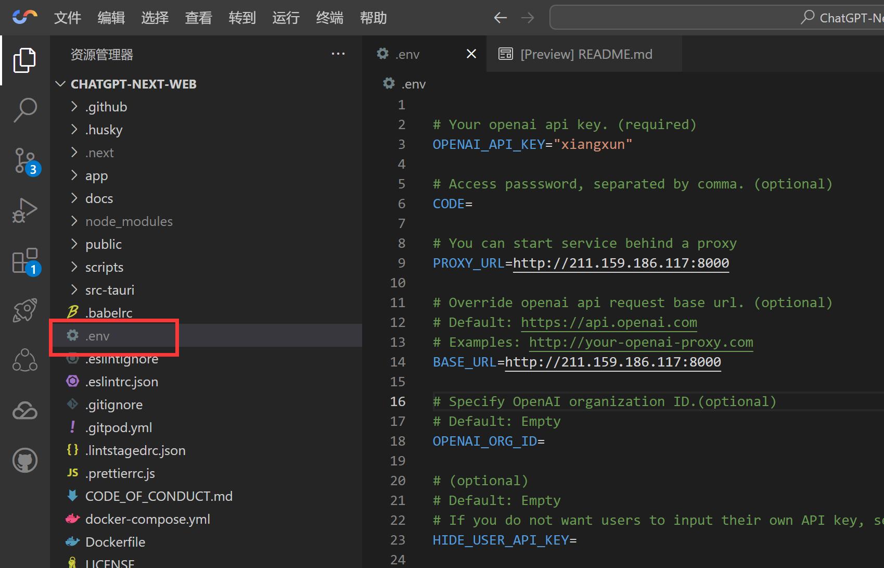Follow the https://api.openai.com link
The image size is (884, 568).
click(x=609, y=322)
